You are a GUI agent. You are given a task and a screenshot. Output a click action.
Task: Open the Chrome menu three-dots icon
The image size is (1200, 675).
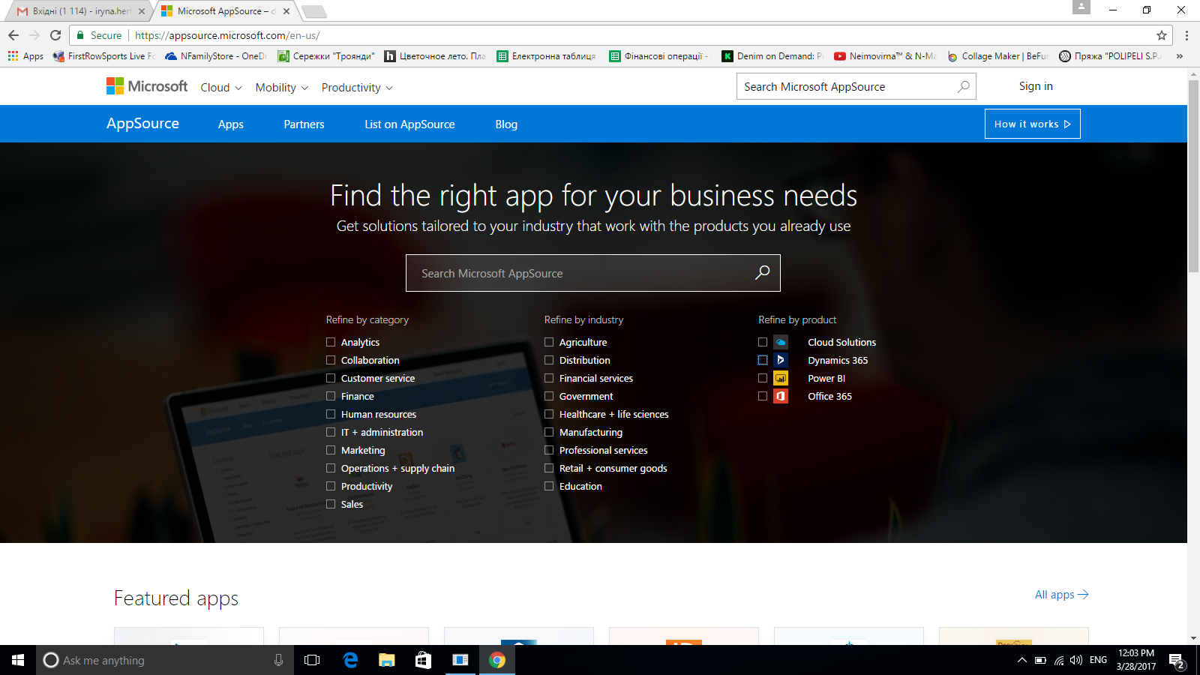(x=1186, y=35)
